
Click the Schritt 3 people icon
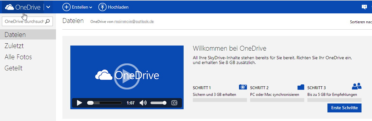click(x=357, y=86)
